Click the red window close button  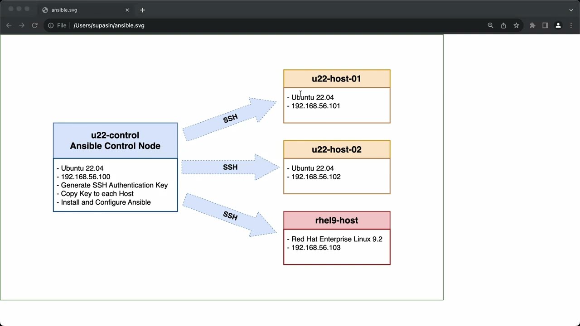coord(11,9)
